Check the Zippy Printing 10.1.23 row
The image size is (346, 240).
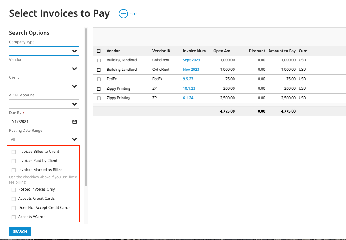tap(99, 89)
